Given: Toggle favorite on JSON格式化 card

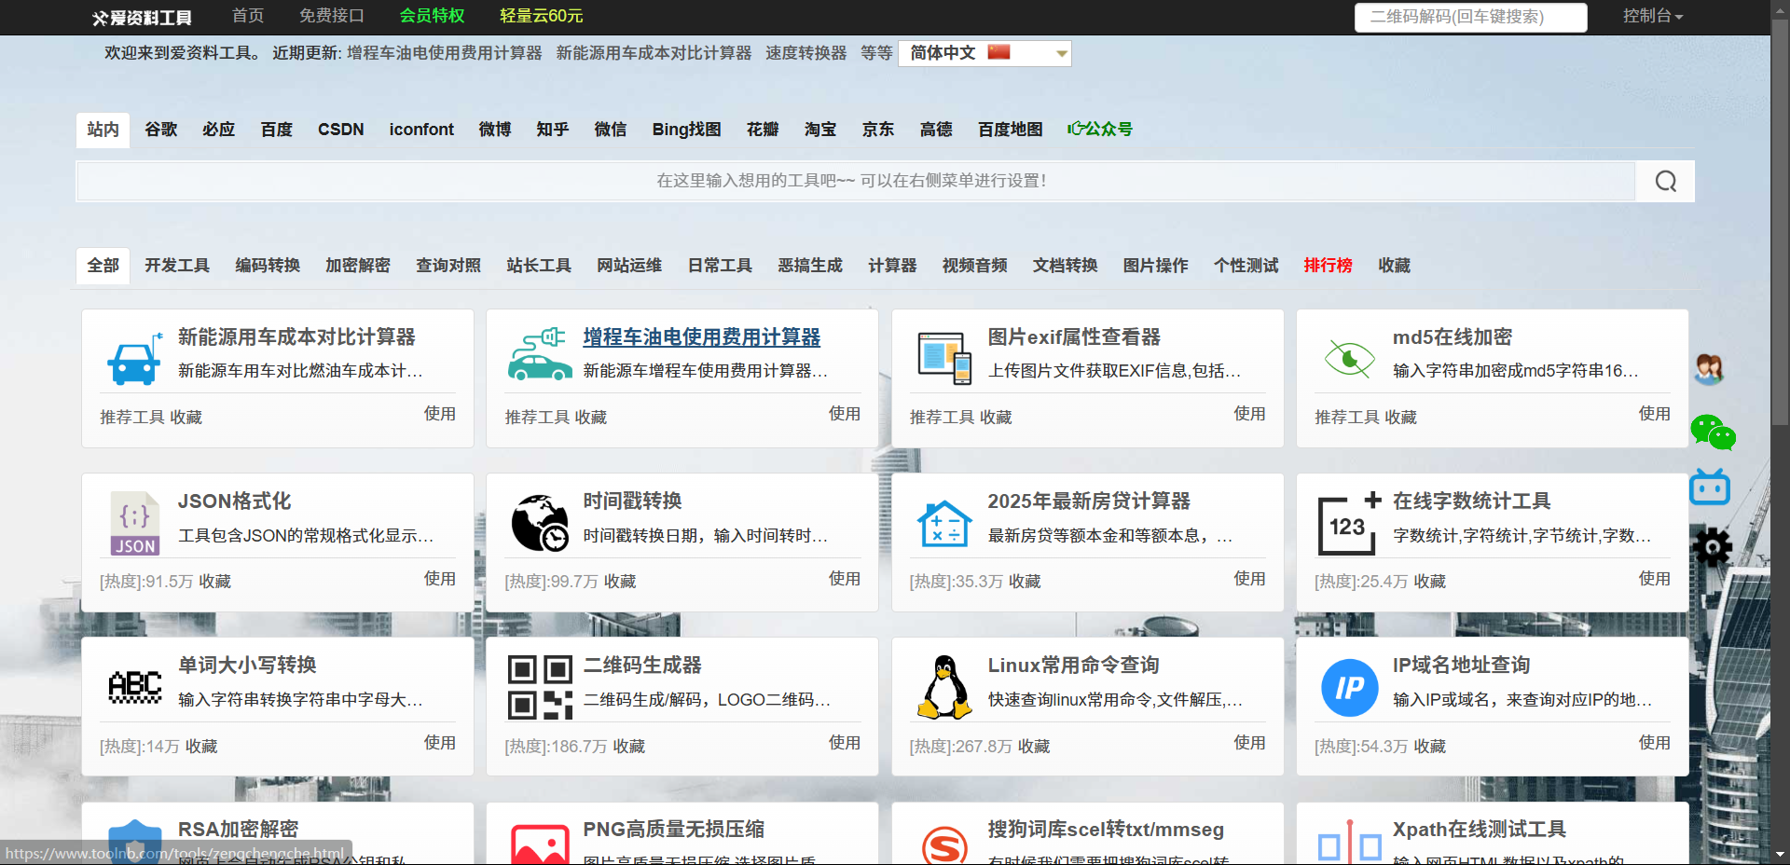Looking at the screenshot, I should [x=214, y=582].
